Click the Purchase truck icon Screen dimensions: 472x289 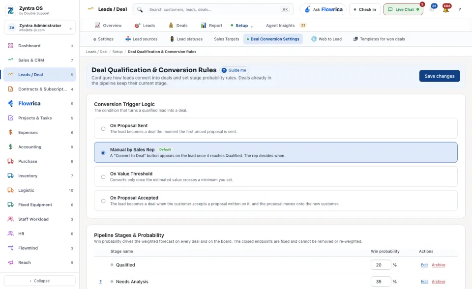10,161
